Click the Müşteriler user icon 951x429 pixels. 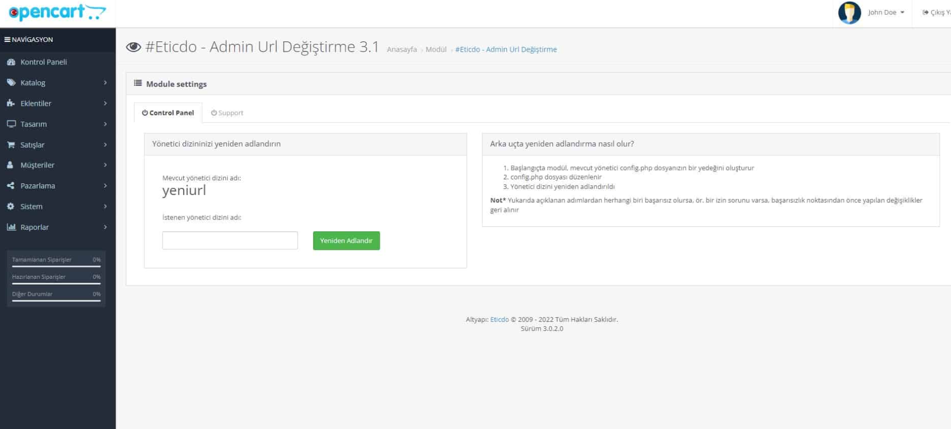(10, 165)
